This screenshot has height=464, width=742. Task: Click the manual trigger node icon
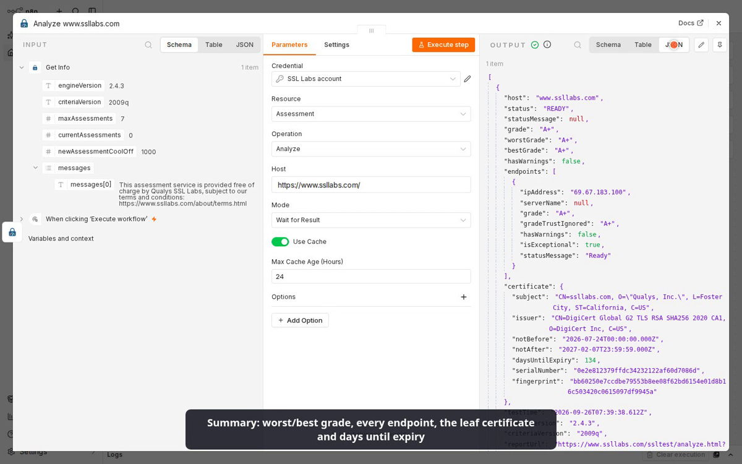35,219
